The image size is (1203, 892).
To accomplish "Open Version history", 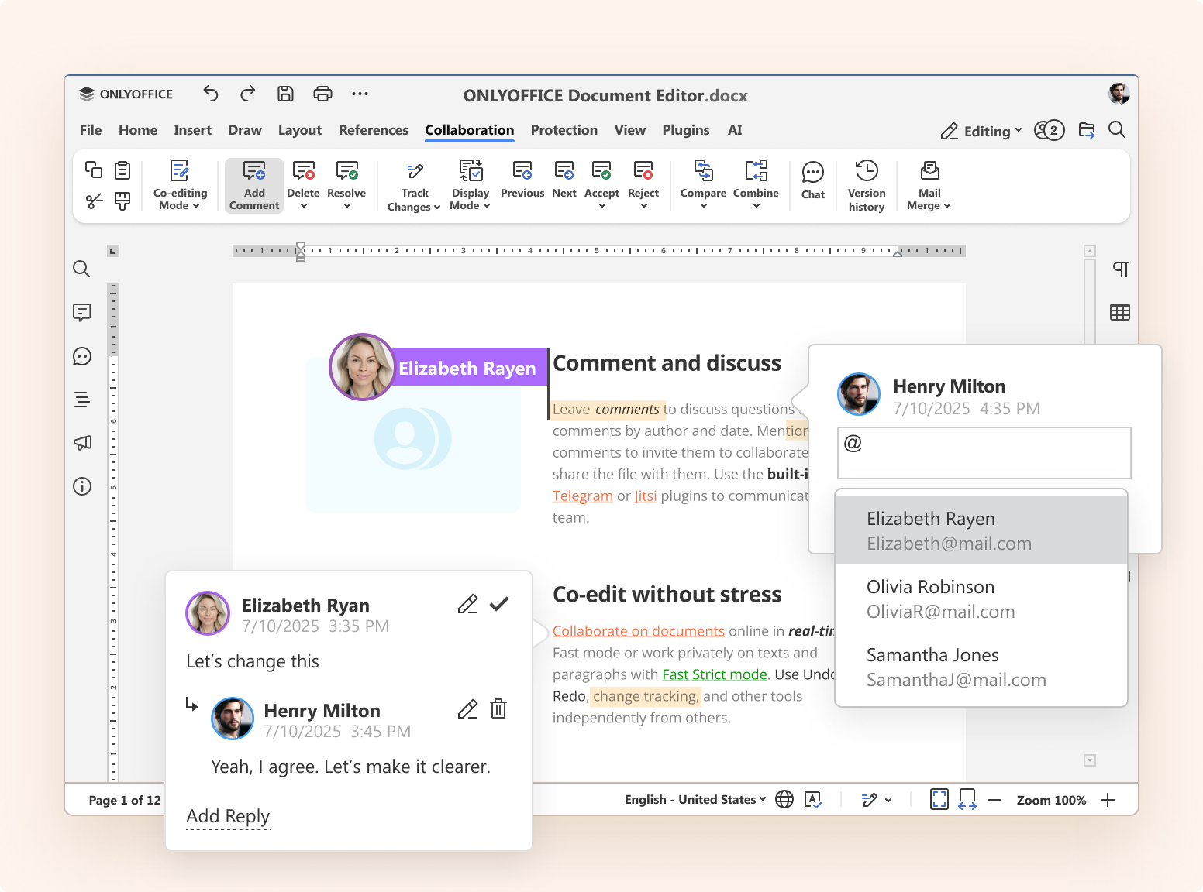I will tap(866, 184).
